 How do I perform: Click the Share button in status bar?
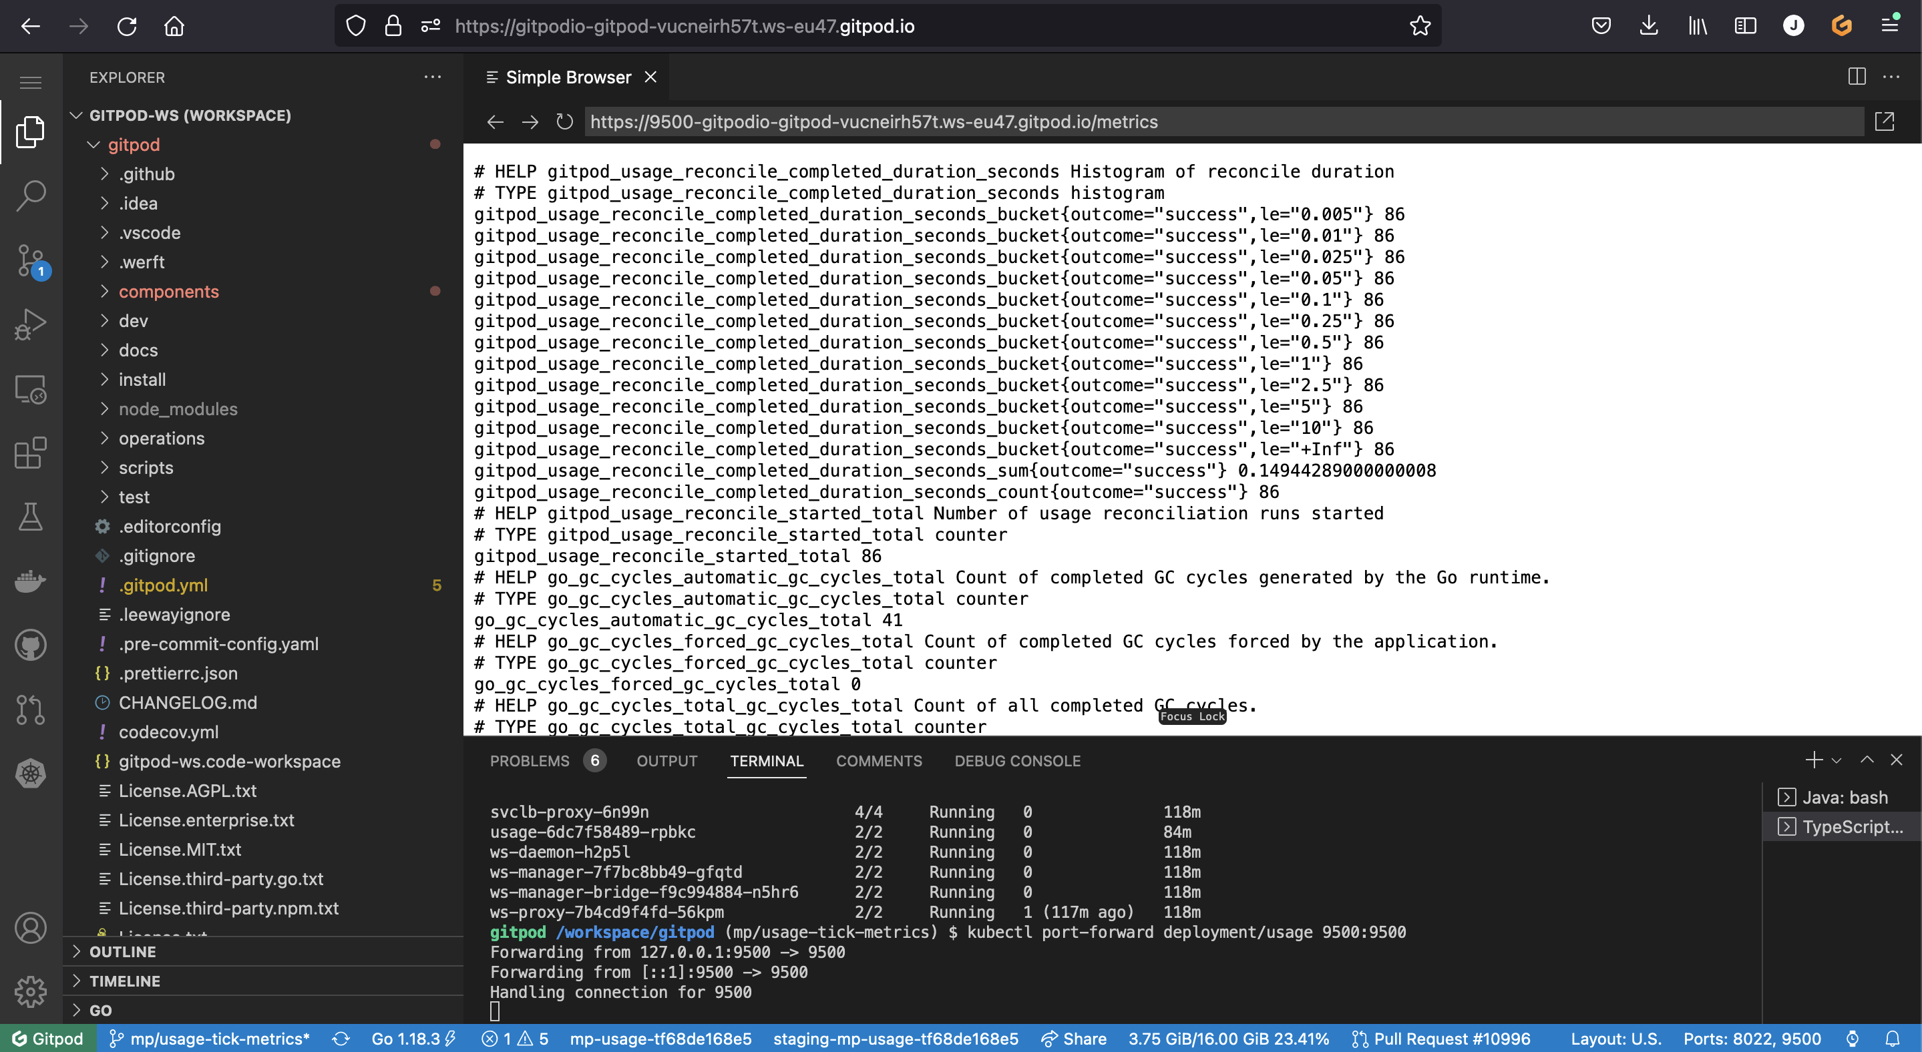1074,1039
